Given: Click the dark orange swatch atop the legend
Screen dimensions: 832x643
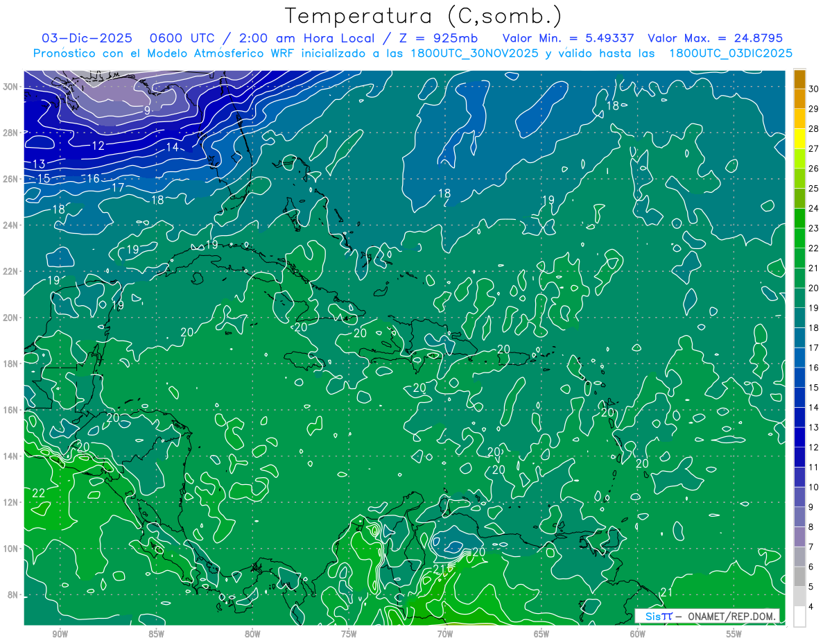Looking at the screenshot, I should tap(799, 79).
